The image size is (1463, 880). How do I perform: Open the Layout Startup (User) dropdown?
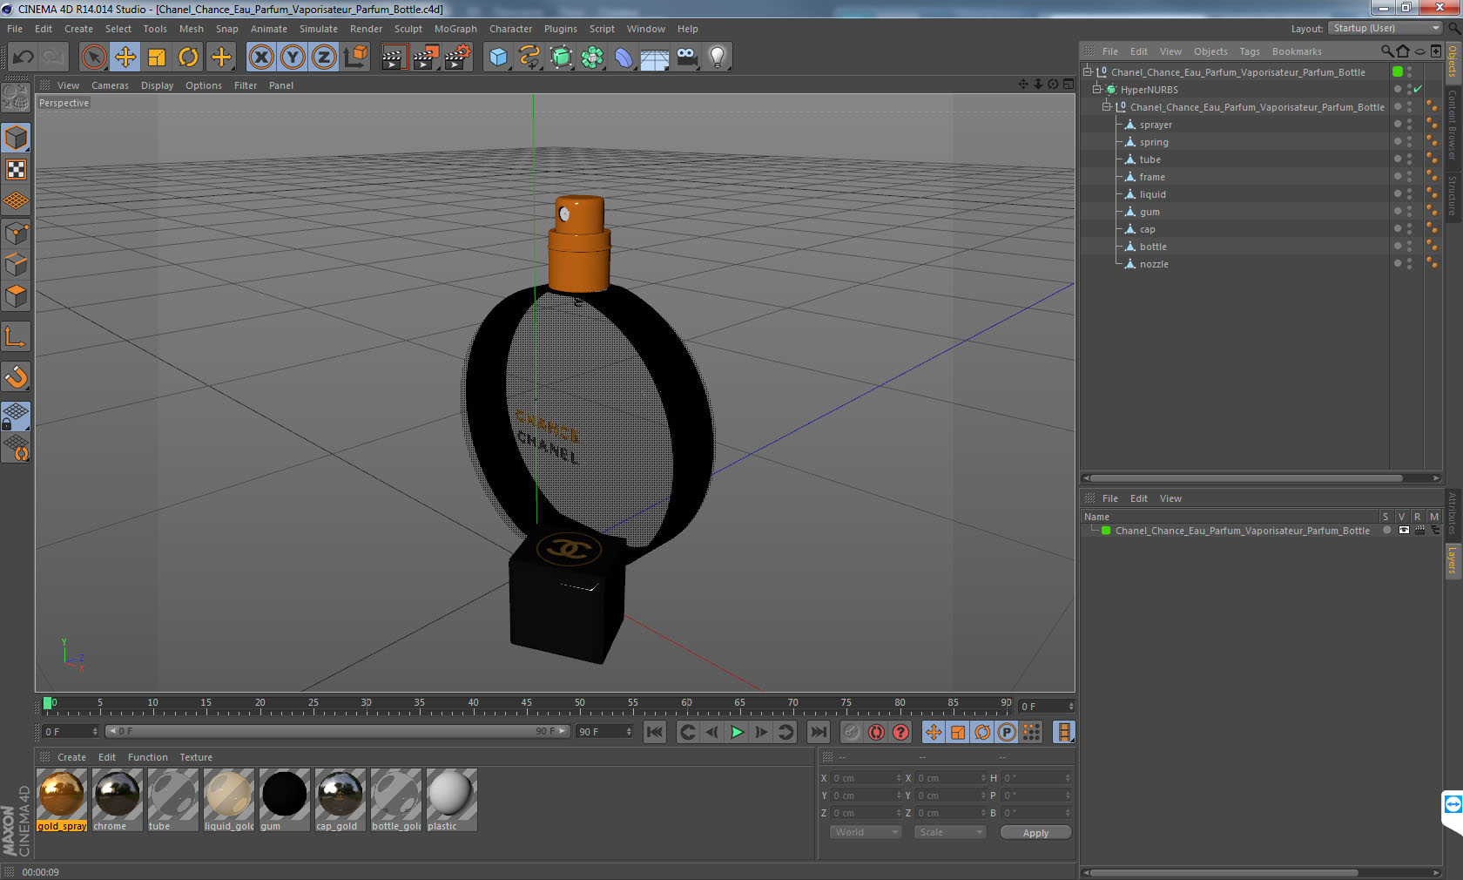(1385, 28)
